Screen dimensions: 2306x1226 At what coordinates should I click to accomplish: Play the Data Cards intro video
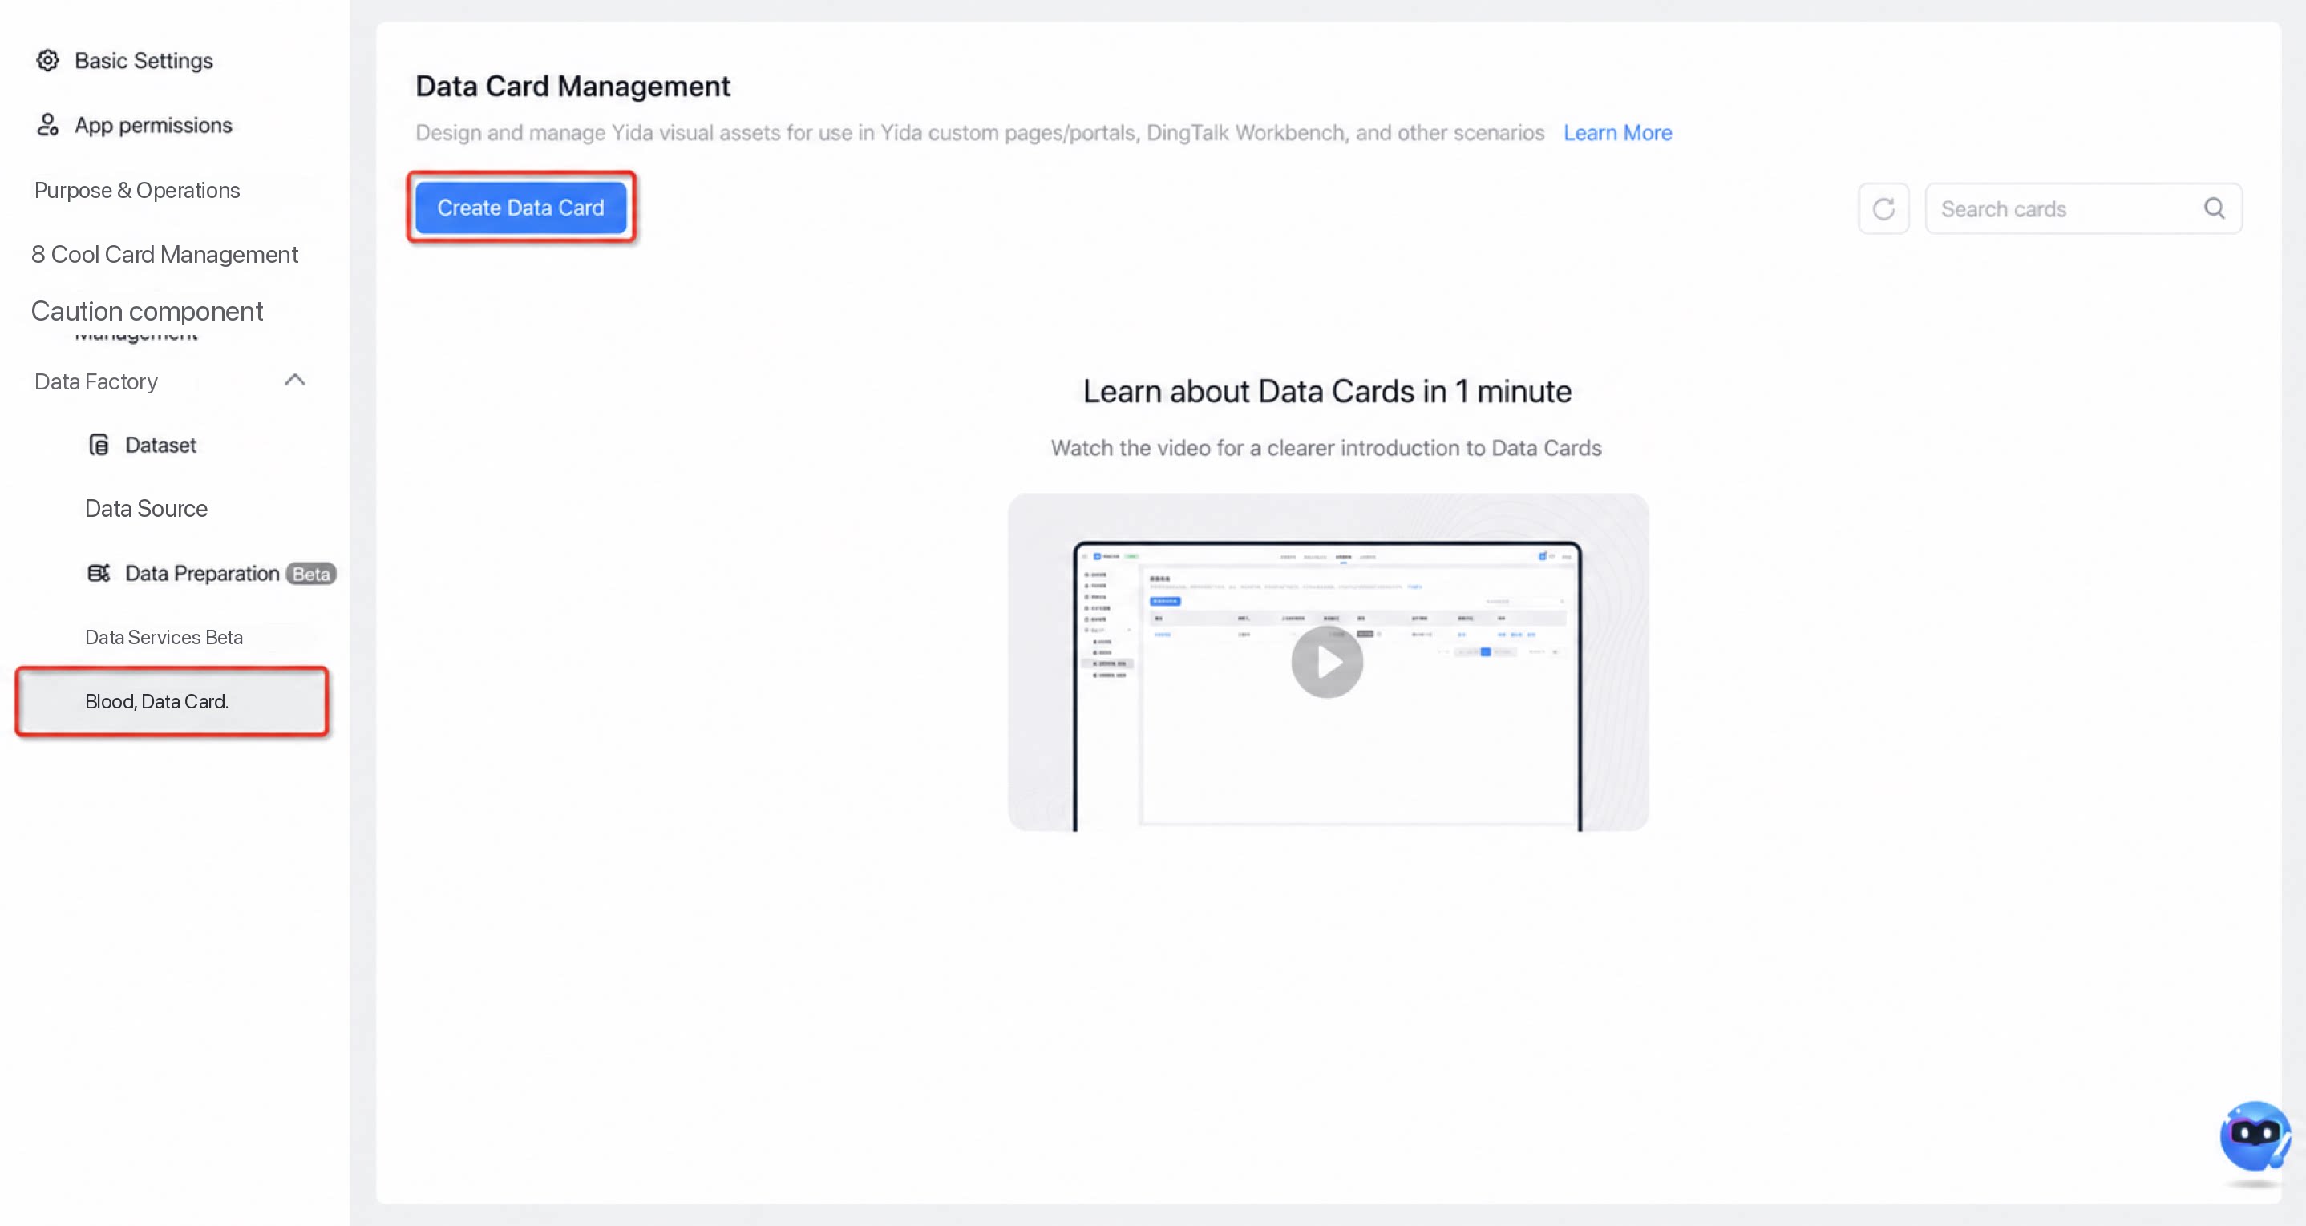[1327, 662]
